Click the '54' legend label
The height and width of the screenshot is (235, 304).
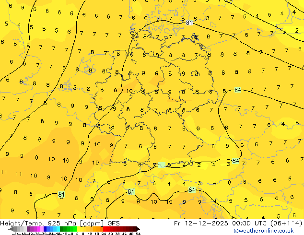click(138, 234)
